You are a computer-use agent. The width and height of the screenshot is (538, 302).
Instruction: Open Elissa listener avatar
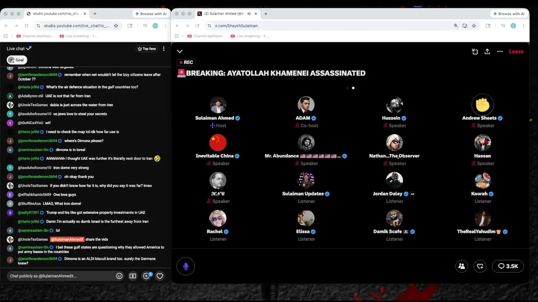point(306,218)
